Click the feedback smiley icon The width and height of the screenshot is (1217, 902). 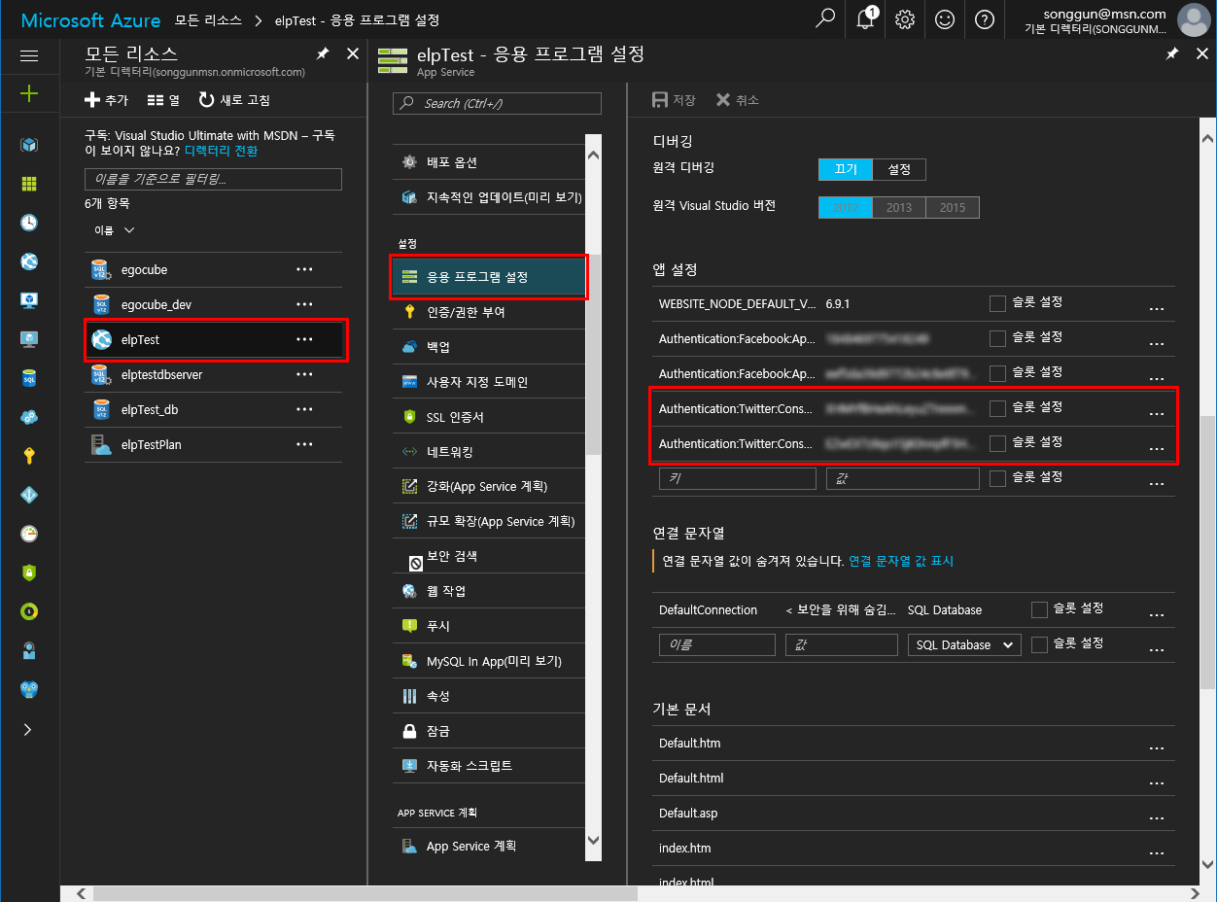(x=945, y=18)
